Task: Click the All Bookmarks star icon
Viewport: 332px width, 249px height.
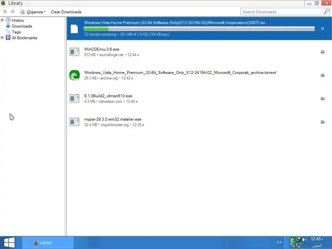Action: [8, 38]
